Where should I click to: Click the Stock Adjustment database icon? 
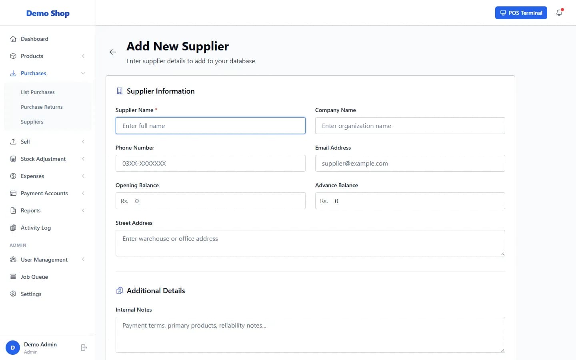[13, 159]
